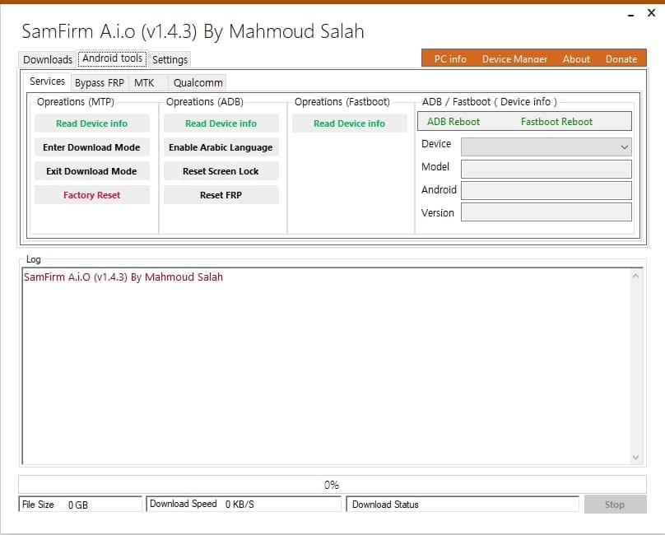This screenshot has width=665, height=535.
Task: Close the SamFirm window
Action: click(652, 13)
